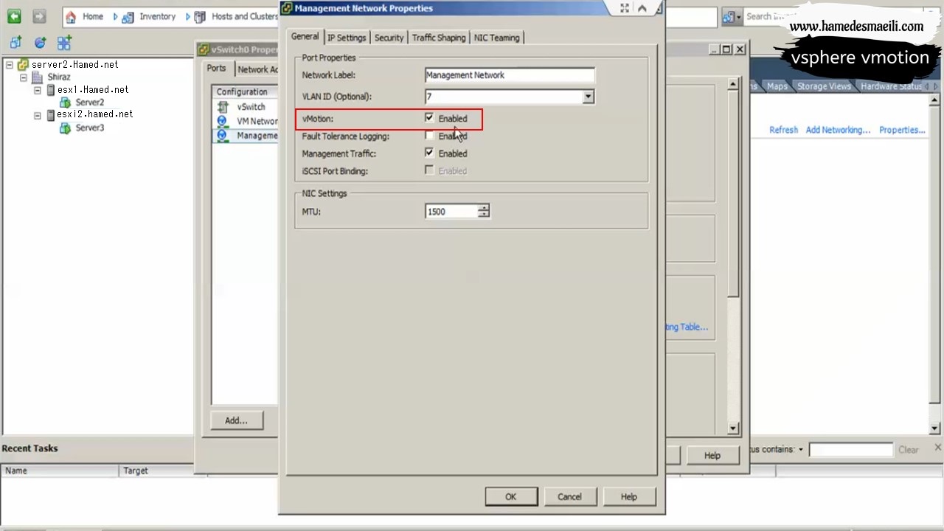Toggle Management Traffic Enabled checkbox
The height and width of the screenshot is (531, 944).
(x=429, y=153)
